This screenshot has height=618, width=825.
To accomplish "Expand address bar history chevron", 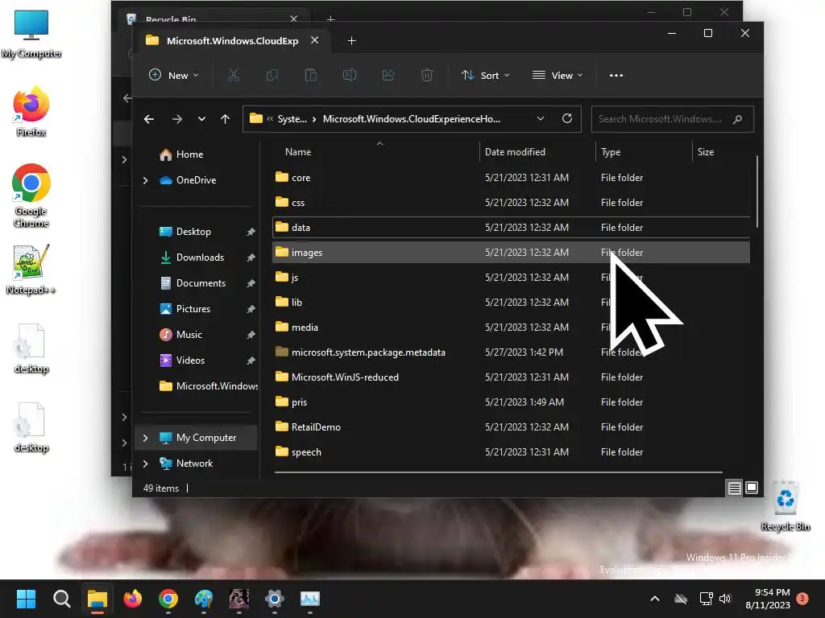I will 541,119.
